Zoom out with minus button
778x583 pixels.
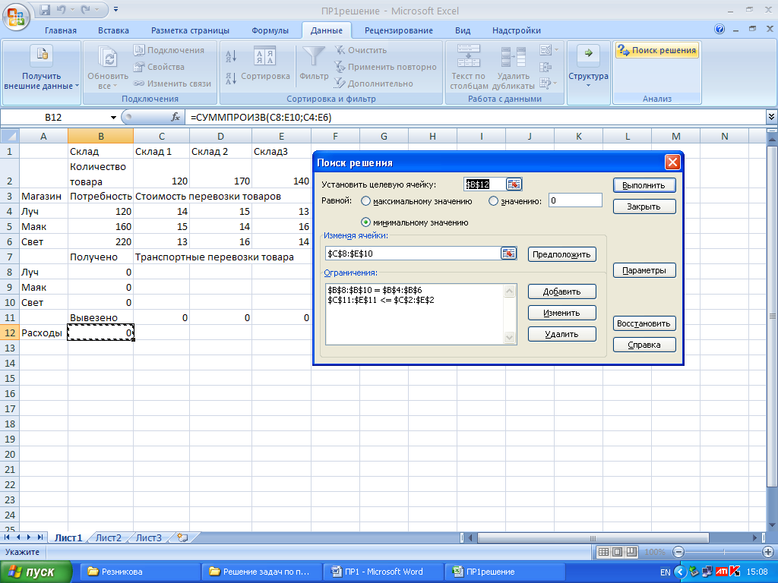pyautogui.click(x=678, y=552)
